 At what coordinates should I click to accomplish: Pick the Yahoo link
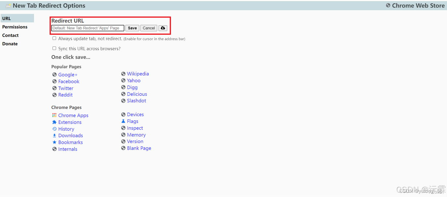click(134, 80)
